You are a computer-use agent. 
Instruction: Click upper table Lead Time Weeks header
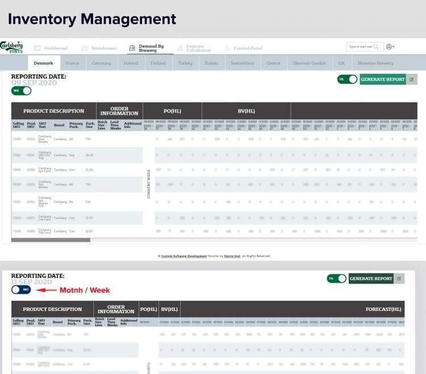pos(115,125)
